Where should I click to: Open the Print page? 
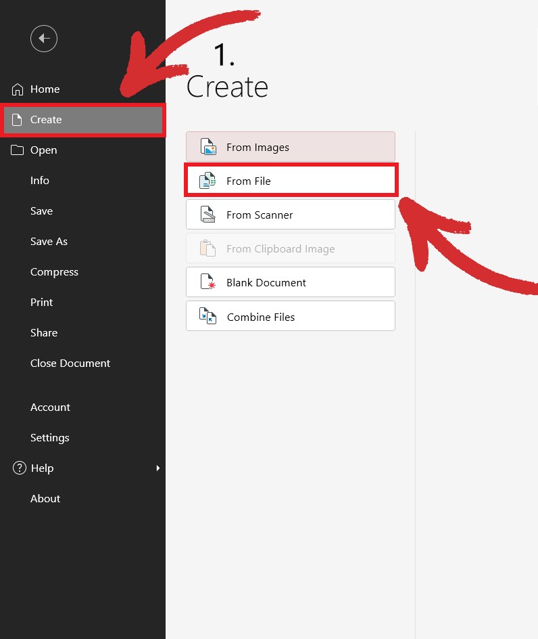(x=41, y=303)
